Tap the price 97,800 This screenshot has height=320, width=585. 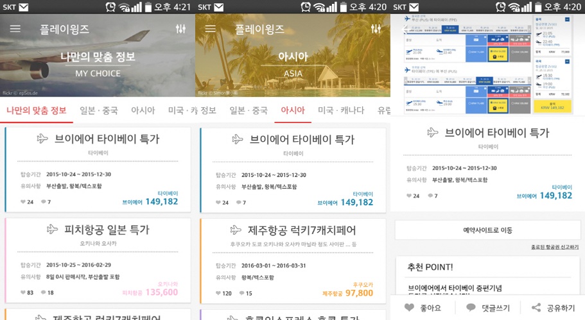(359, 293)
